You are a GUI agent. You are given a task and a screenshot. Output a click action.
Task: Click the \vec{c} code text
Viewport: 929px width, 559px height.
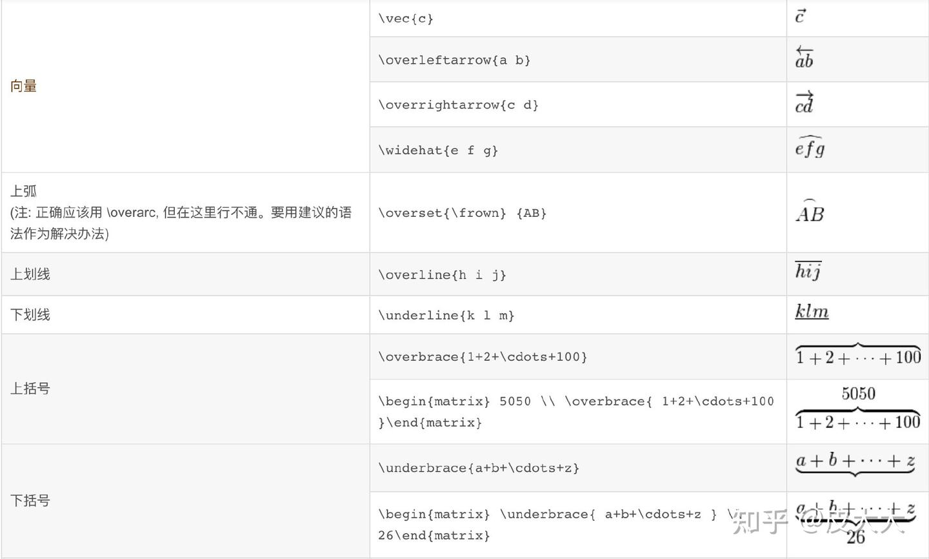pos(406,19)
